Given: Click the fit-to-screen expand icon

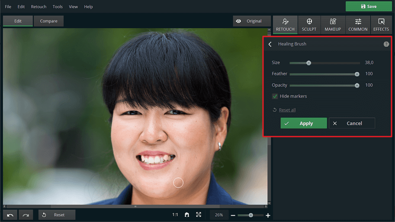Looking at the screenshot, I should [x=199, y=215].
